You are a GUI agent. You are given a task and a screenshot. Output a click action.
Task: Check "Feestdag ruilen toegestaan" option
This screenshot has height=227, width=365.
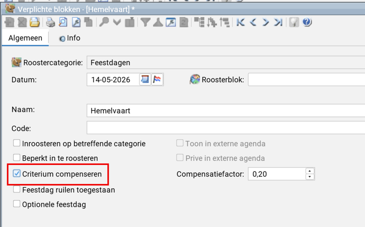[x=16, y=190]
